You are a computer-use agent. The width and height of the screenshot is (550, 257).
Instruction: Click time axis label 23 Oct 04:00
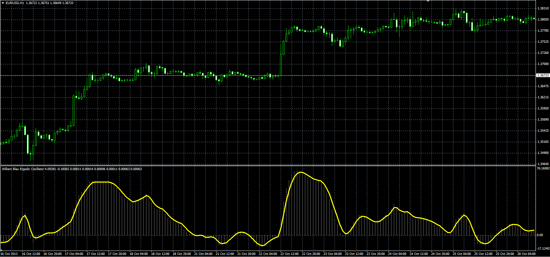point(333,254)
